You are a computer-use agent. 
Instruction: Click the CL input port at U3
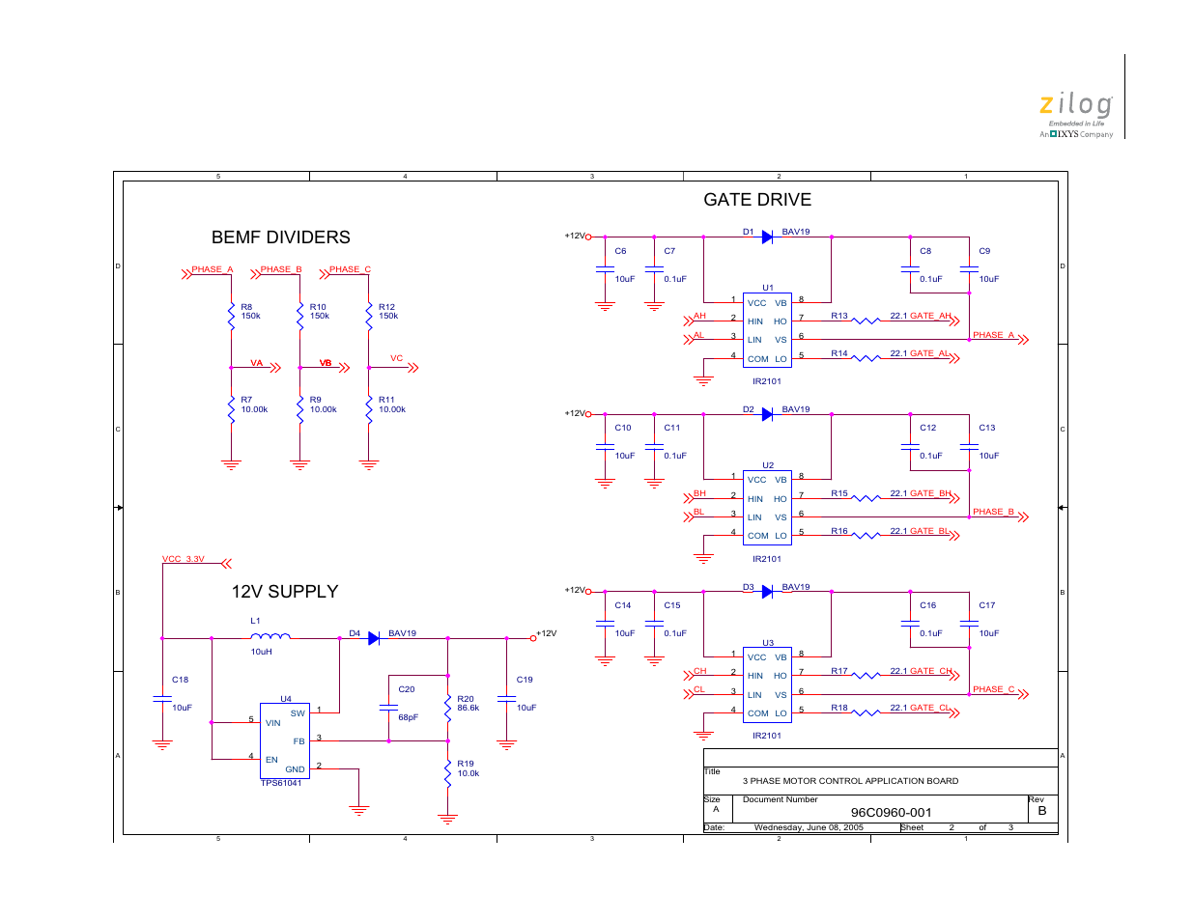click(x=696, y=691)
